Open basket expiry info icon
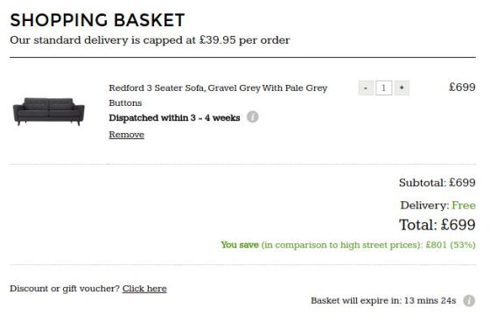The width and height of the screenshot is (490, 323). (x=469, y=301)
